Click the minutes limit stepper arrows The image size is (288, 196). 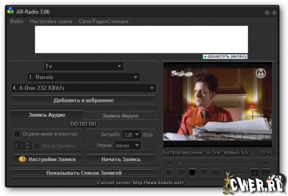pyautogui.click(x=28, y=146)
